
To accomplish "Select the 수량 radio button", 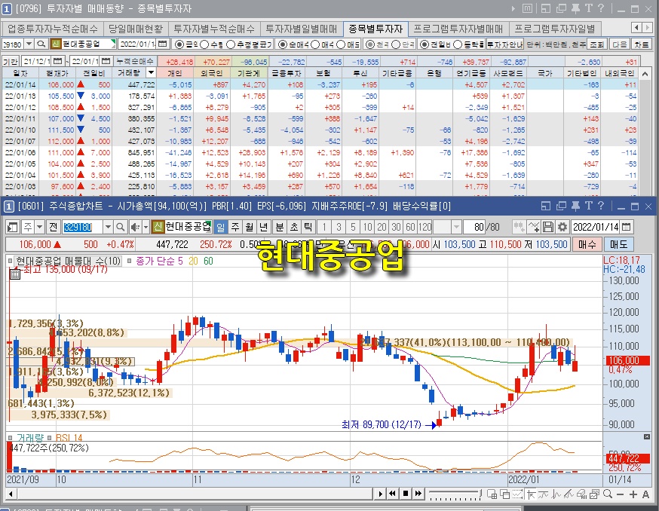I will tap(204, 44).
